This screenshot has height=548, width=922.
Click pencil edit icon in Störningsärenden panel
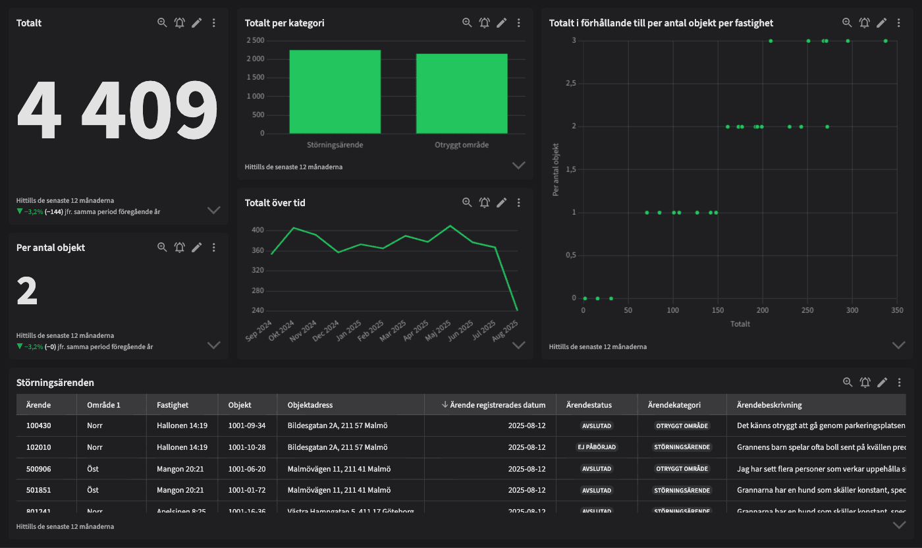click(x=882, y=382)
